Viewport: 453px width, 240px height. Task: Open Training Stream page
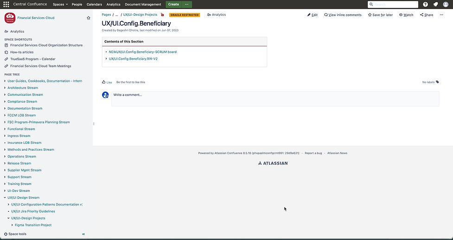pos(19,184)
